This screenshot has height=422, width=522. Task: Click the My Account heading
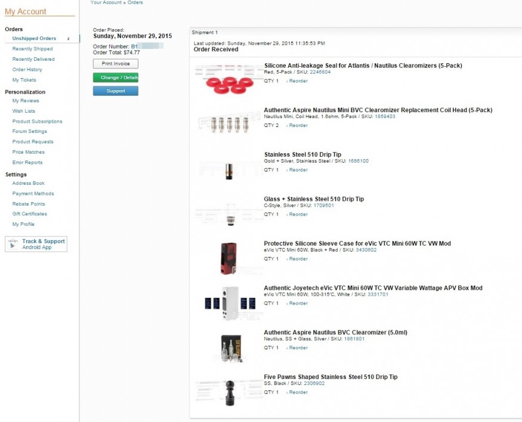coord(26,11)
